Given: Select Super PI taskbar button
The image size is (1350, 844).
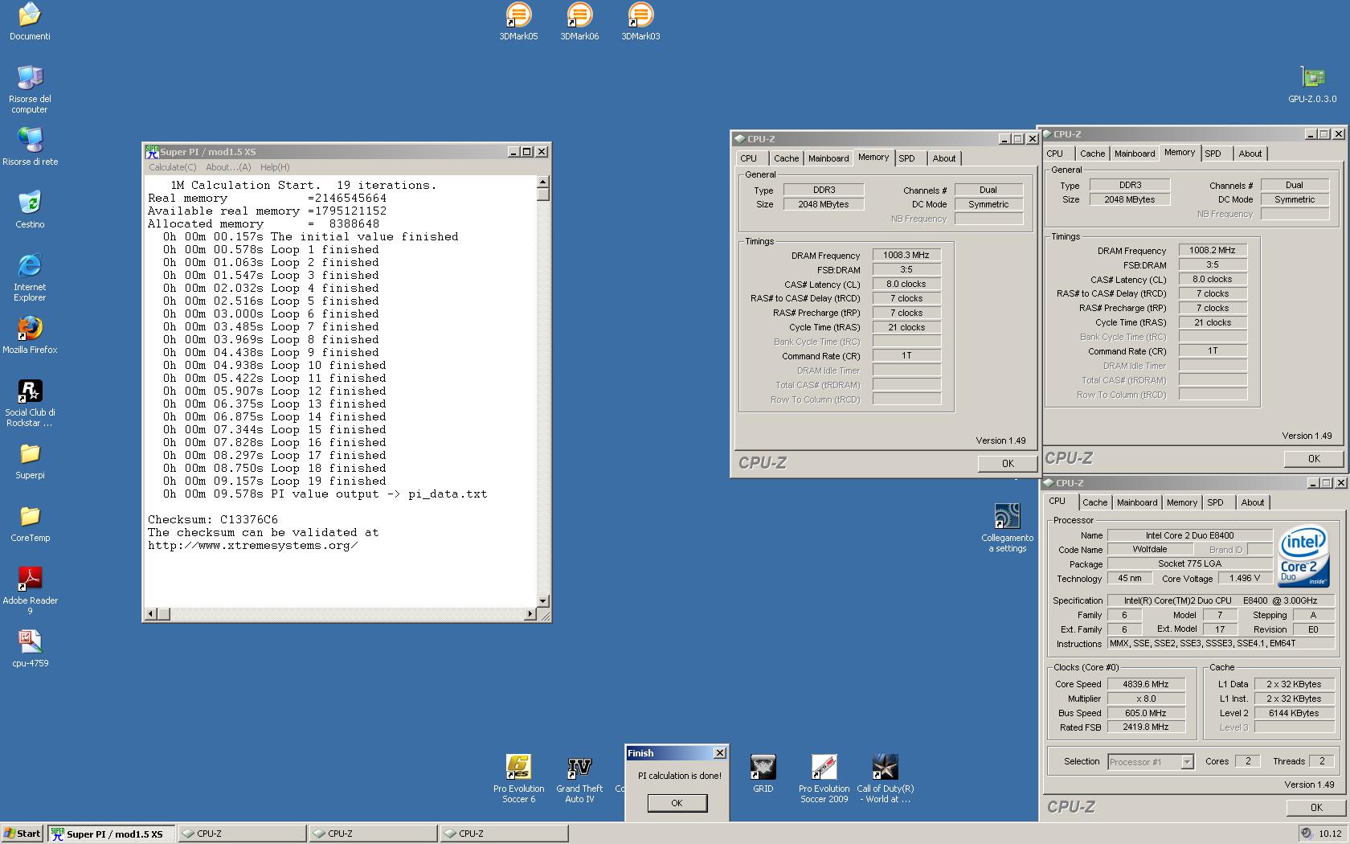Looking at the screenshot, I should tap(111, 834).
